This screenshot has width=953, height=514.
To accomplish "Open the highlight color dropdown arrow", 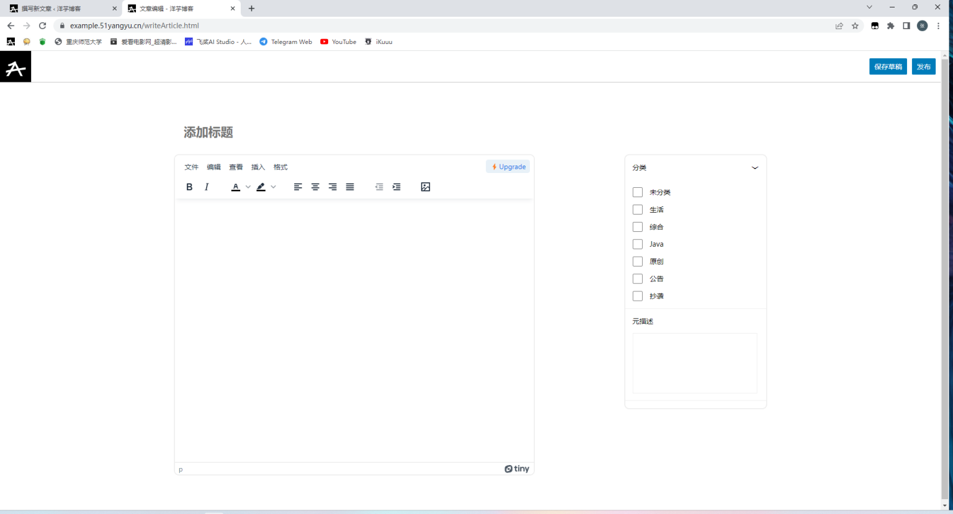I will [x=273, y=187].
